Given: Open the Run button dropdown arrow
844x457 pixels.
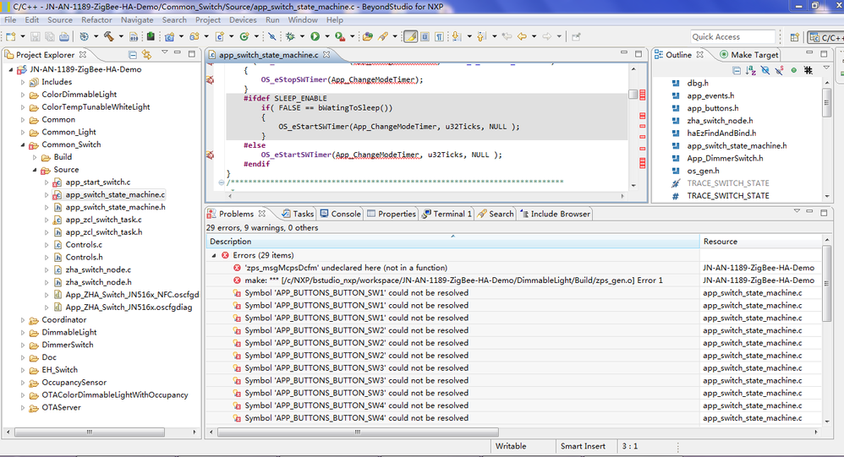Looking at the screenshot, I should [326, 36].
